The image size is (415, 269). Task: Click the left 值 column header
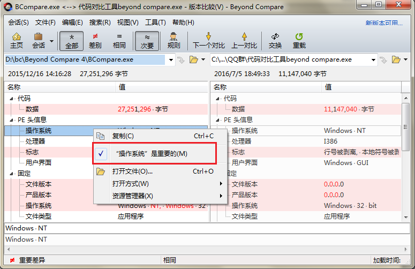point(162,87)
